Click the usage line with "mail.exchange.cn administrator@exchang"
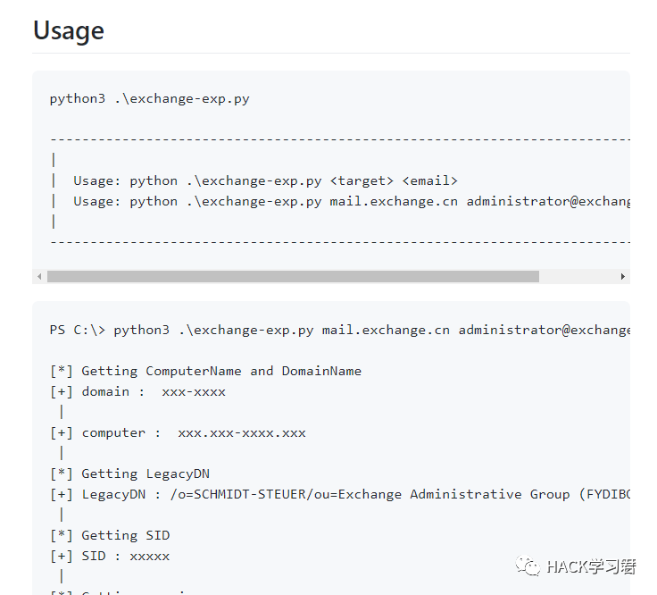This screenshot has width=657, height=595. [352, 201]
